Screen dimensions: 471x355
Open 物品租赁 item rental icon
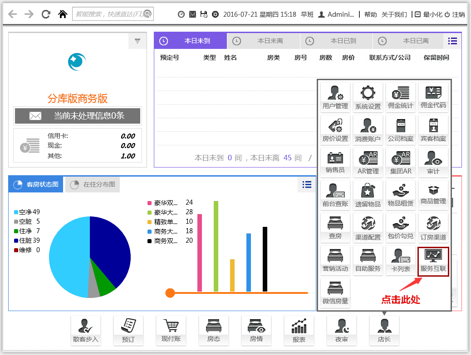pyautogui.click(x=400, y=196)
